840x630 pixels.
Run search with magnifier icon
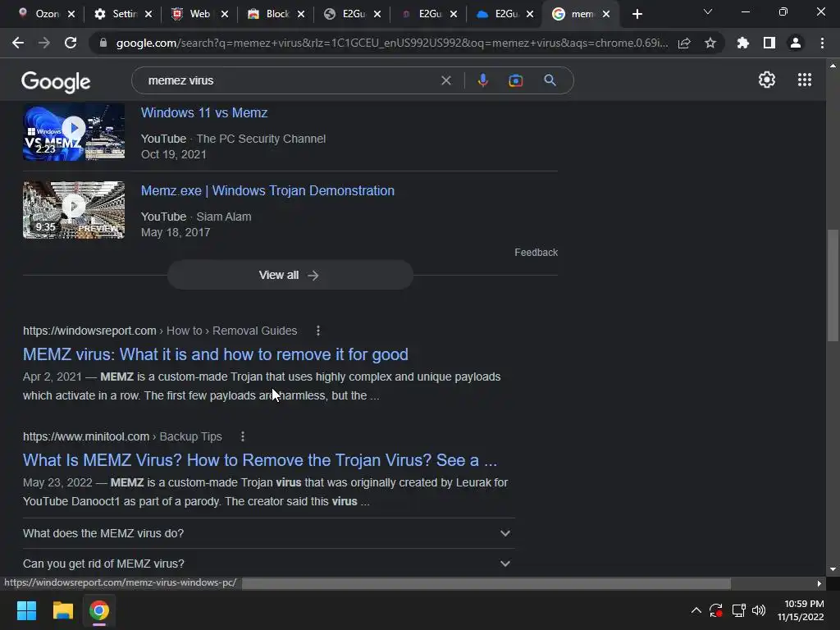550,80
